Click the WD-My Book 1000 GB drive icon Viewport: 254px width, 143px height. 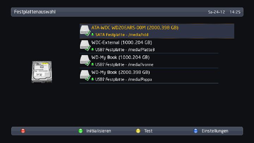coord(85,60)
